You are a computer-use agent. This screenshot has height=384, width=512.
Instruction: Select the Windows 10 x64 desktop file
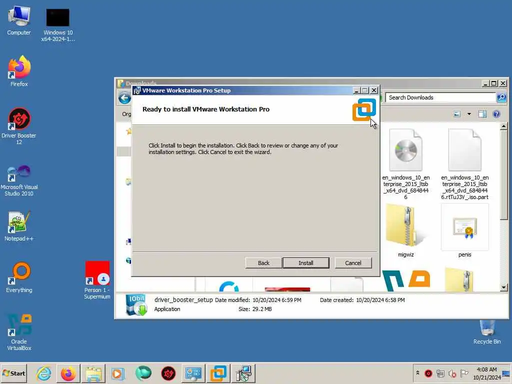(58, 25)
